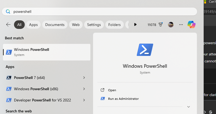This screenshot has height=114, width=216.
Task: Open the user profile avatar
Action: pos(171,25)
